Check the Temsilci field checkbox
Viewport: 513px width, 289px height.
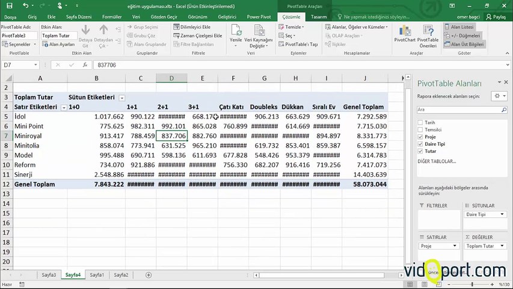420,129
